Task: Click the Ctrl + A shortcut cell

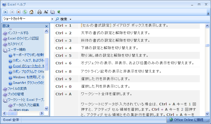Action: [66, 103]
